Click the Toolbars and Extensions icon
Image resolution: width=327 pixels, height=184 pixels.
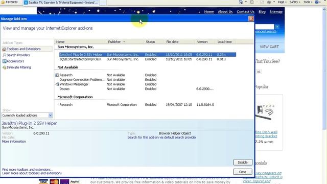(4, 49)
